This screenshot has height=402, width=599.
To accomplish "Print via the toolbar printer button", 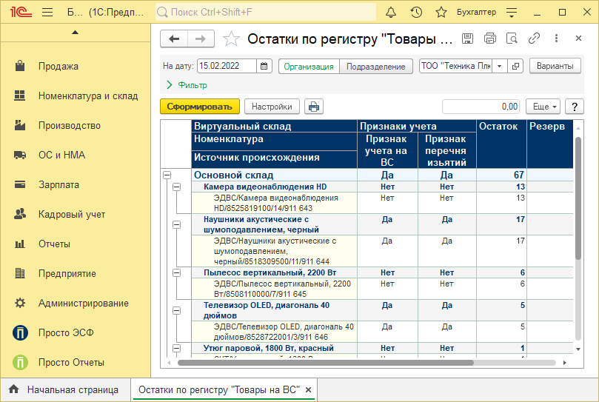I will pos(314,107).
